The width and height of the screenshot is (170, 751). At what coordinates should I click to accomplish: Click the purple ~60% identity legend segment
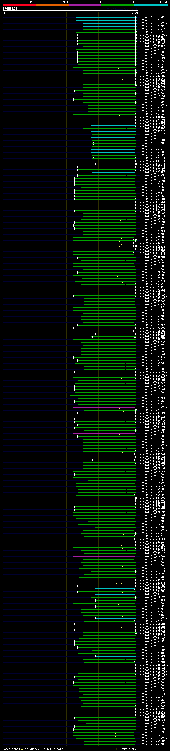click(85, 5)
